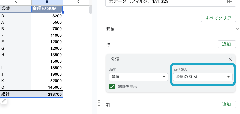This screenshot has width=240, height=114.
Task: Click the cell containing 11000
Action: (47, 35)
